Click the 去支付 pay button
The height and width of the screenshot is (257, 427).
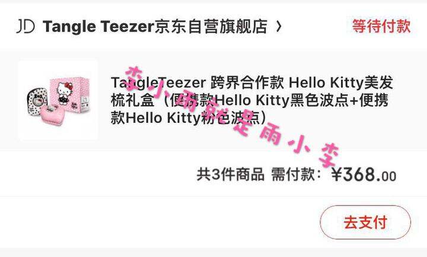pos(365,222)
